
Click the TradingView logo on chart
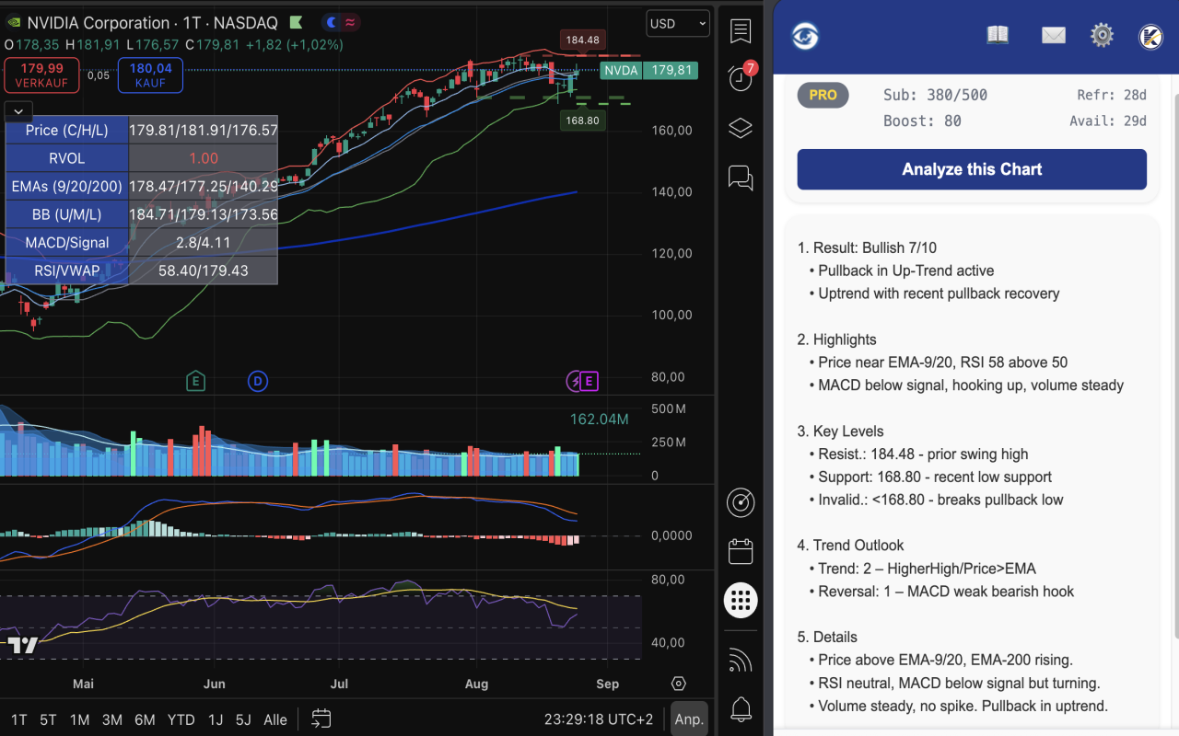pos(23,645)
